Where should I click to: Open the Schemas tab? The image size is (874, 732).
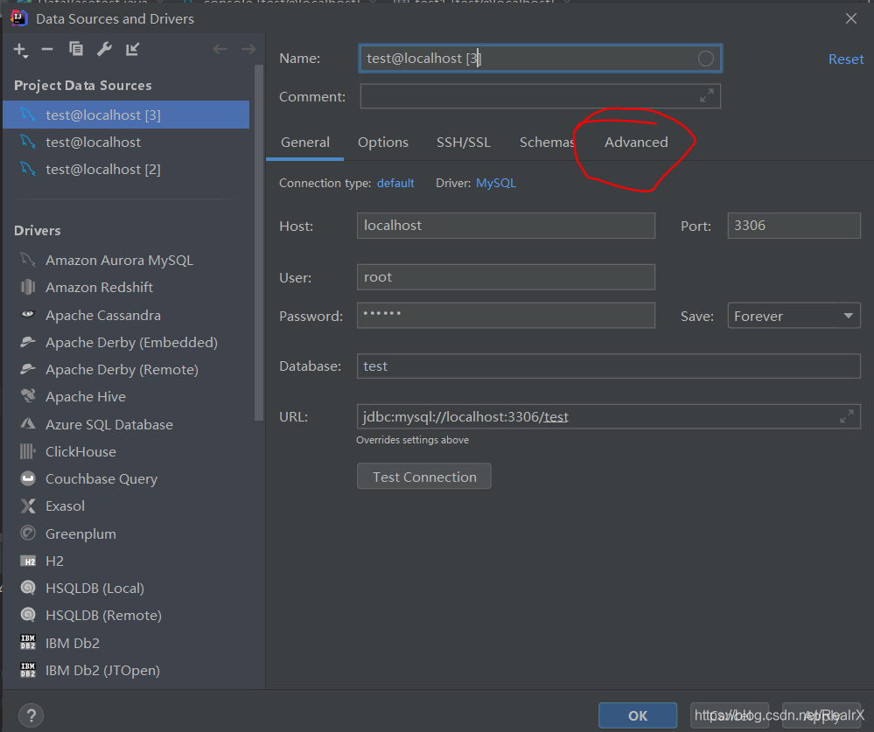point(547,143)
